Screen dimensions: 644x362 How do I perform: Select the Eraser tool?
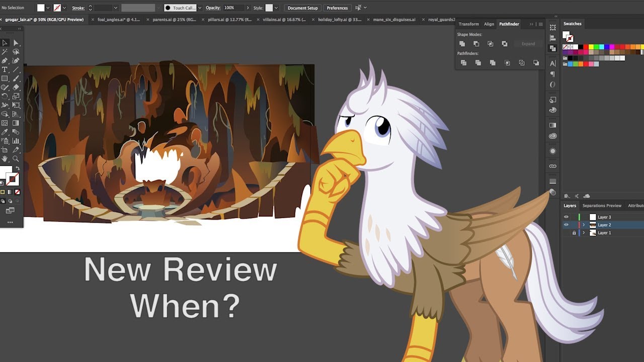pyautogui.click(x=16, y=87)
